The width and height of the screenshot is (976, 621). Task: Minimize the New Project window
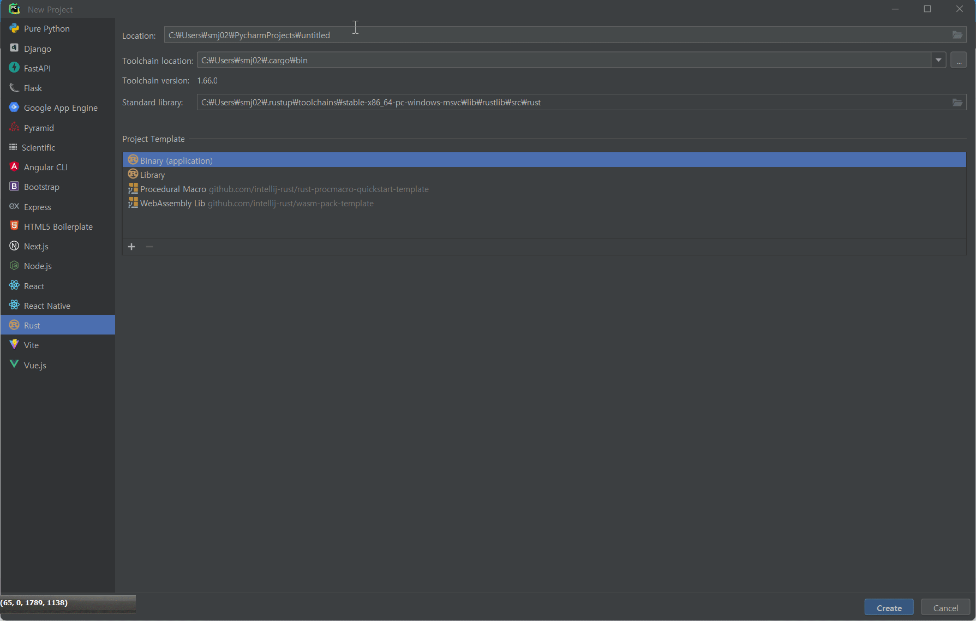[895, 9]
